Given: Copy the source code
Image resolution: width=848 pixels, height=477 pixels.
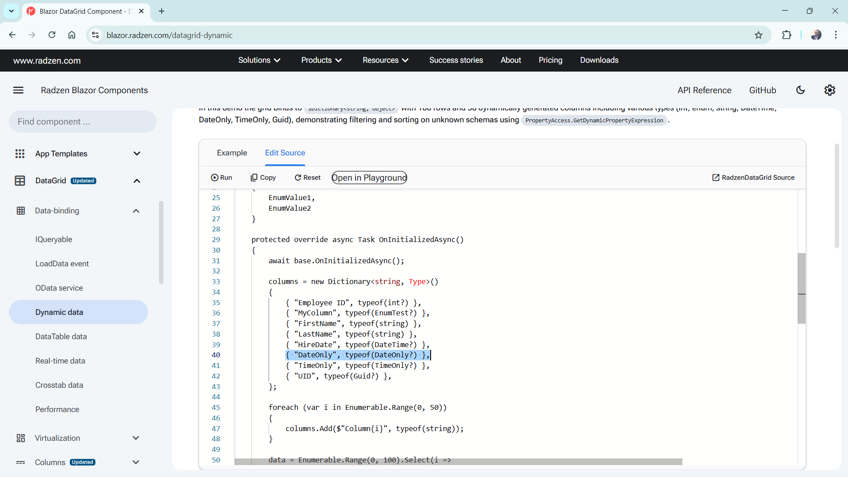Looking at the screenshot, I should coord(263,178).
